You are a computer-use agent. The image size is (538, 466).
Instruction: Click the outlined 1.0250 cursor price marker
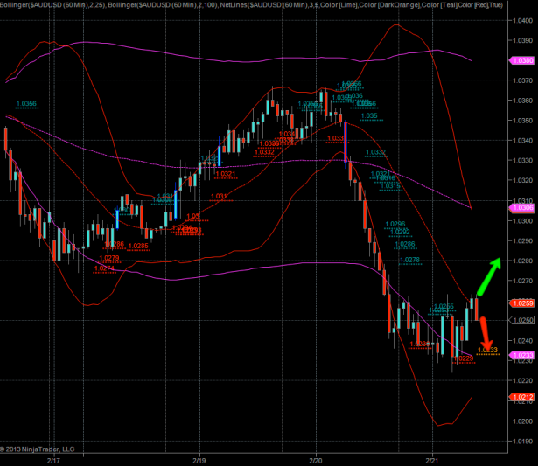[524, 321]
